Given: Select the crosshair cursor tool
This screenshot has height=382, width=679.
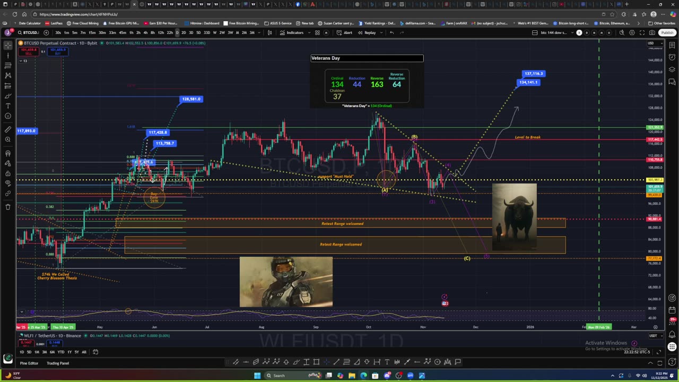Looking at the screenshot, I should (x=8, y=45).
